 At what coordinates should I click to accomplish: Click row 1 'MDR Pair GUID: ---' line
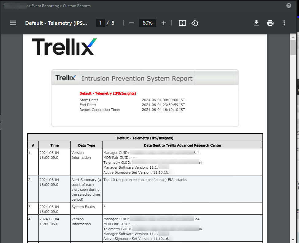click(119, 158)
